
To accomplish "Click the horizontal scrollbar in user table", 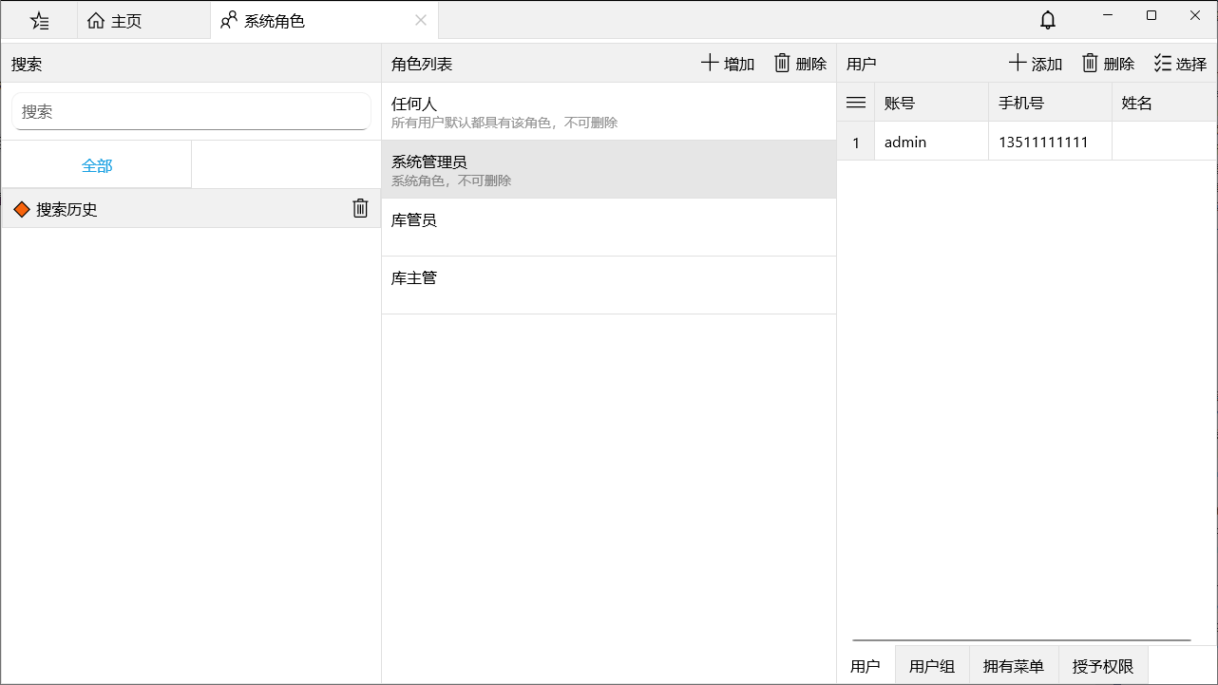I will coord(1021,640).
